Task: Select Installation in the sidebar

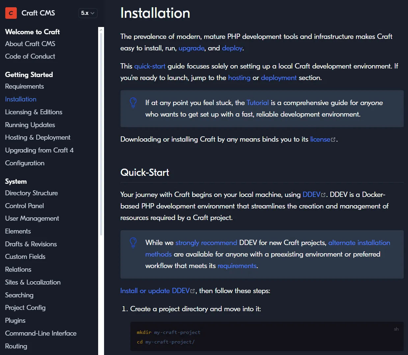Action: coord(21,99)
